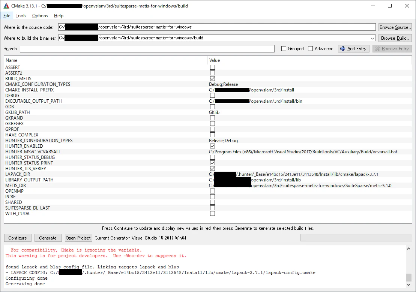Select the Release;Debug value
416x292 pixels.
click(224, 141)
